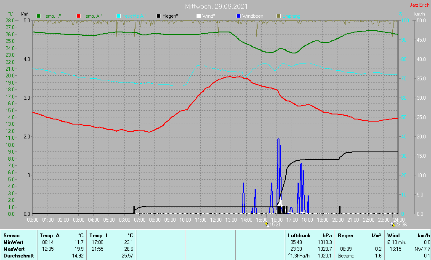Image resolution: width=431 pixels, height=260 pixels.
Task: Click the rain time '06:39'
Action: pos(346,249)
